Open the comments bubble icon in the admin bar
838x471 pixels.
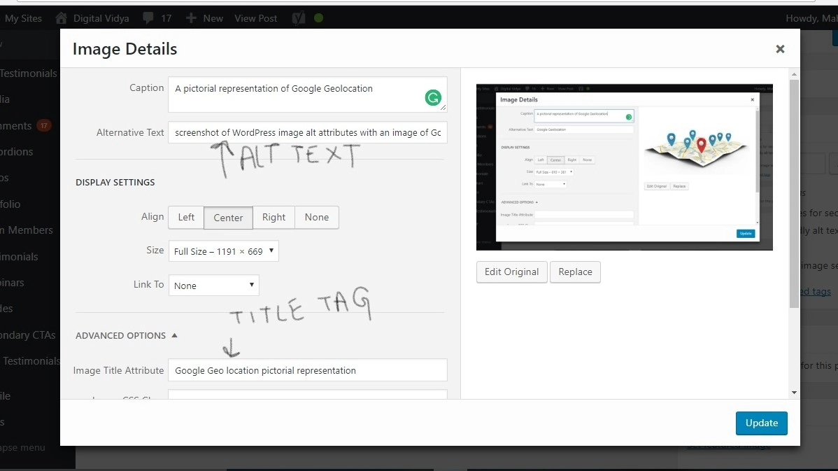click(149, 17)
